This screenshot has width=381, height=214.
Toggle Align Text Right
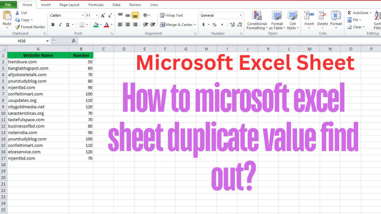(135, 25)
